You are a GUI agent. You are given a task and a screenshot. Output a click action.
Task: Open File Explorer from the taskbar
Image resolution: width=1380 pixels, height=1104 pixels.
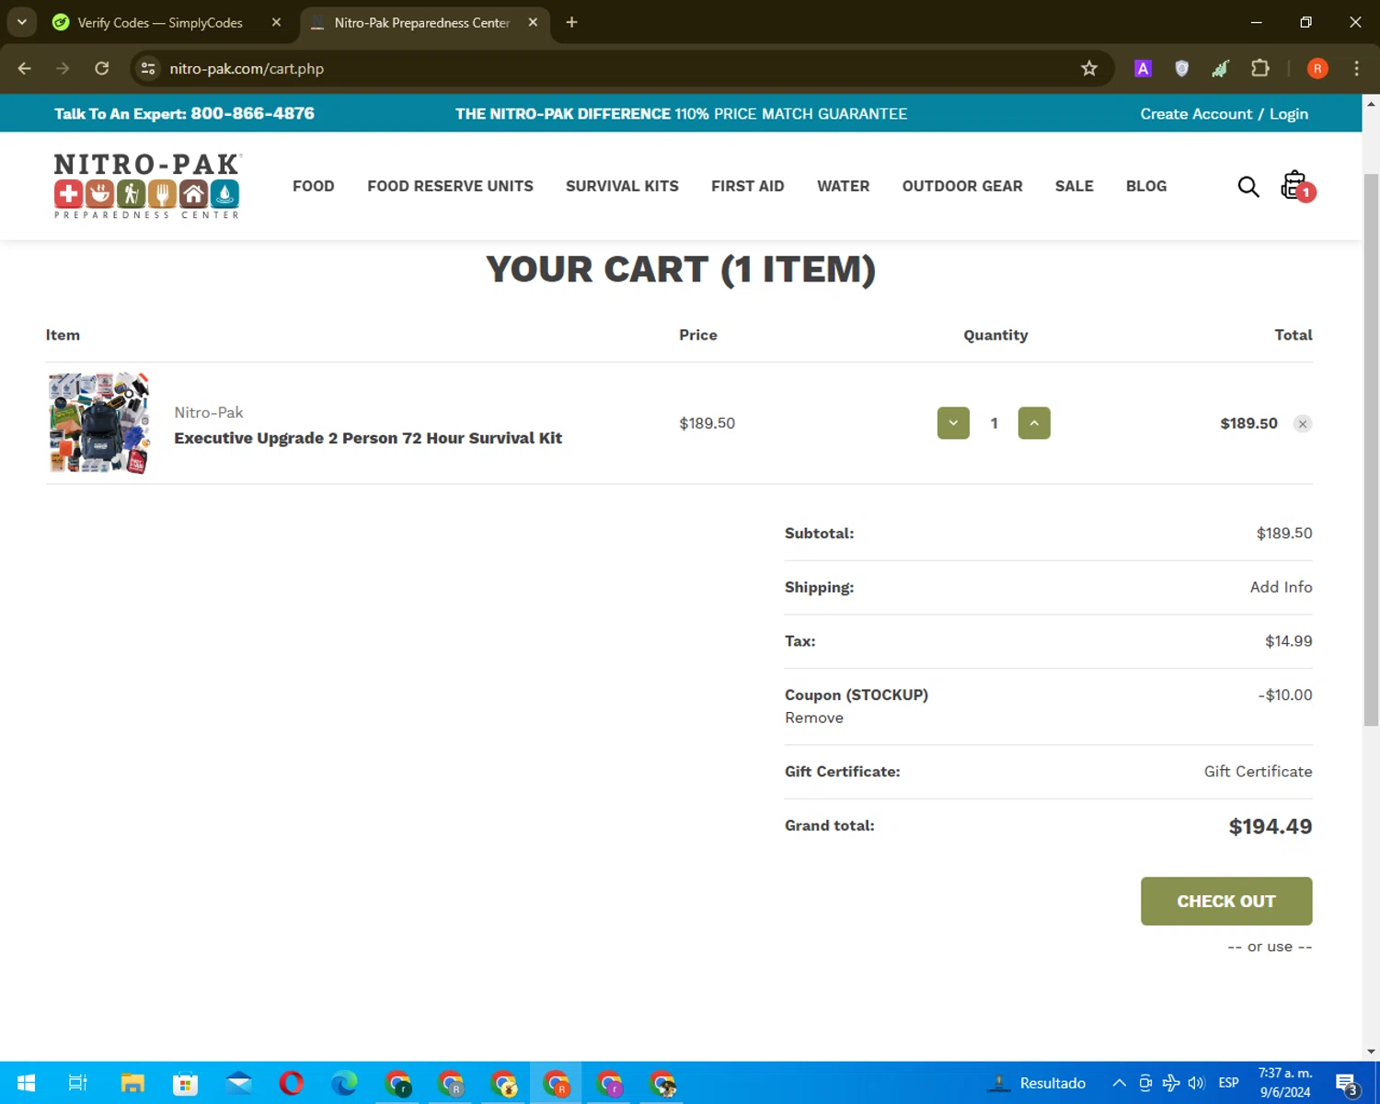pos(132,1083)
